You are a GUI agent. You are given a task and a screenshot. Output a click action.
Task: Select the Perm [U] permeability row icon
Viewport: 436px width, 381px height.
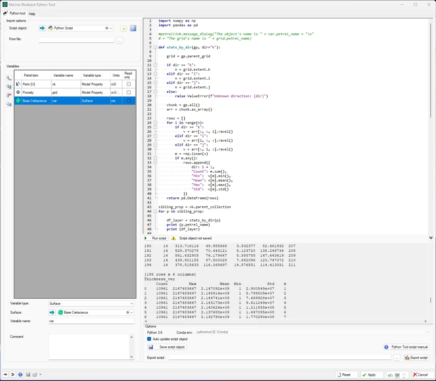[18, 84]
